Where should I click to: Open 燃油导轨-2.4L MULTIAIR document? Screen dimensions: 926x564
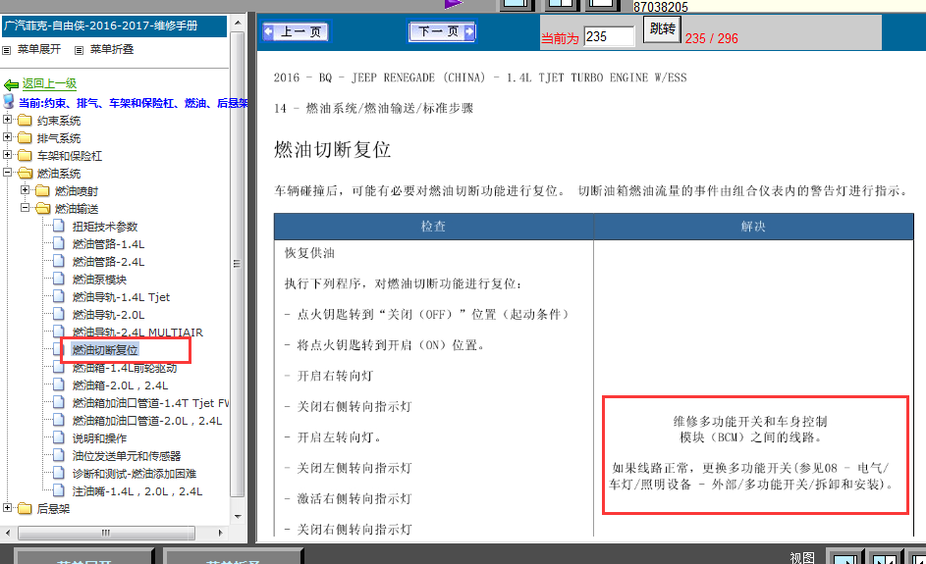tap(137, 333)
